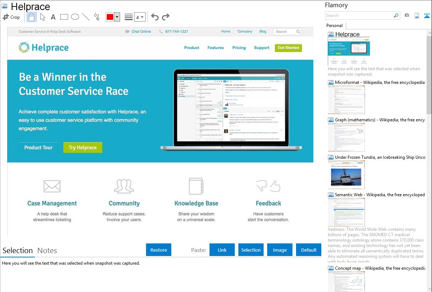The width and height of the screenshot is (432, 292).
Task: Click the webpage Search box
Action: pos(287,32)
